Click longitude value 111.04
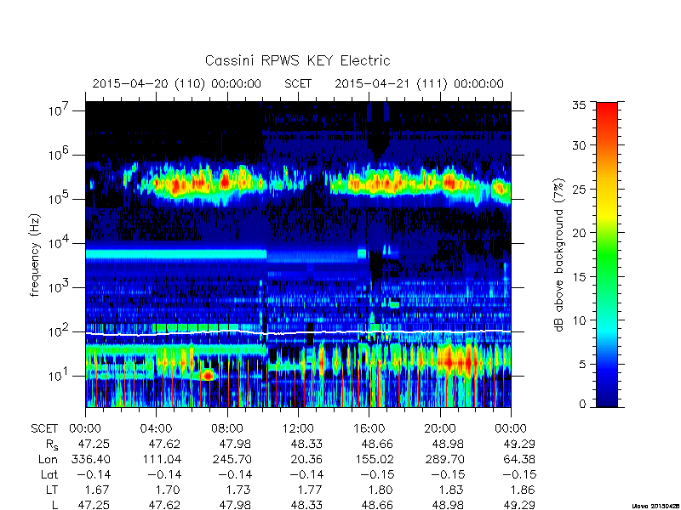The height and width of the screenshot is (510, 681). coord(161,459)
